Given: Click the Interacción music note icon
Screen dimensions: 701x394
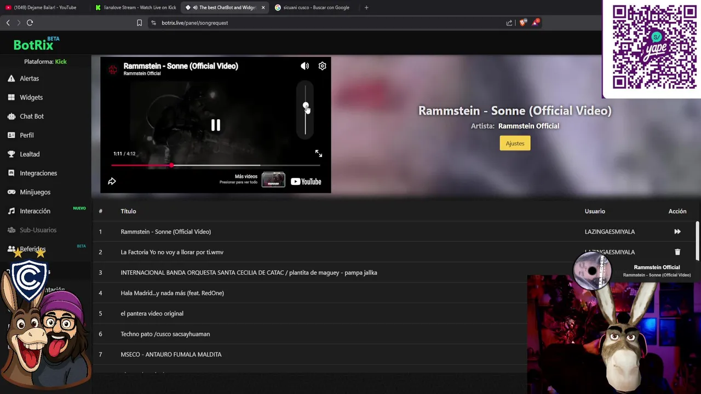Looking at the screenshot, I should [11, 211].
